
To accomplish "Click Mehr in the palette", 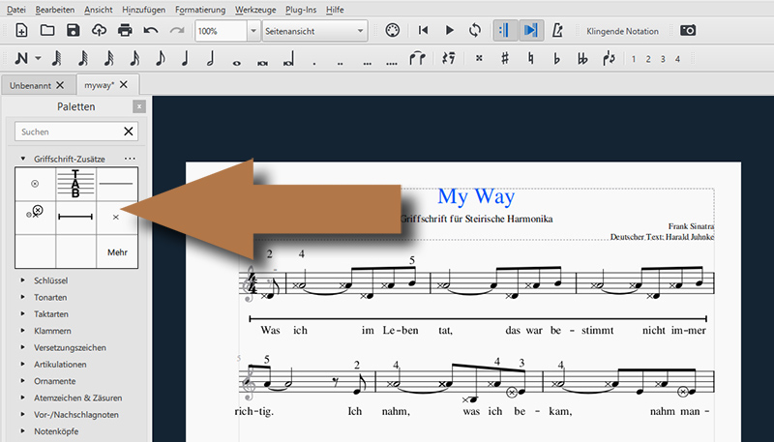I will tap(117, 252).
